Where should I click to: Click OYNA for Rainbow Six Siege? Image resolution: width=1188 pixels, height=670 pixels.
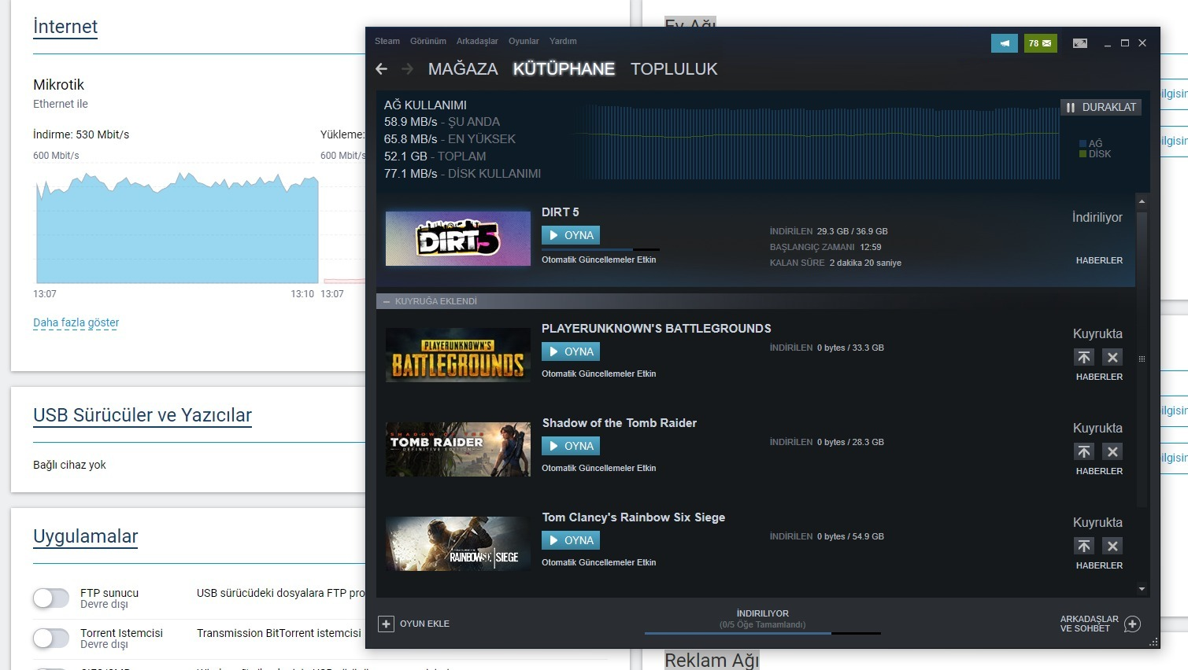(571, 540)
